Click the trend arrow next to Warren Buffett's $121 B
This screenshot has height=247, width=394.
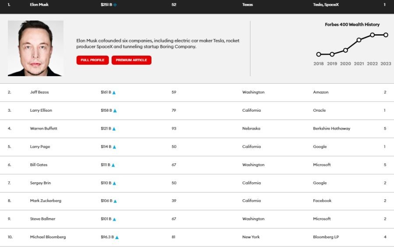(114, 129)
